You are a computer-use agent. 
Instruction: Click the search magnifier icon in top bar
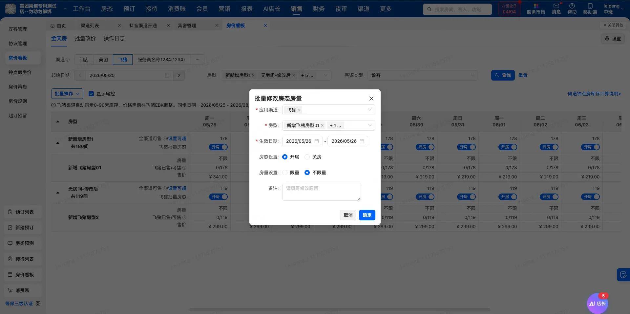click(429, 9)
